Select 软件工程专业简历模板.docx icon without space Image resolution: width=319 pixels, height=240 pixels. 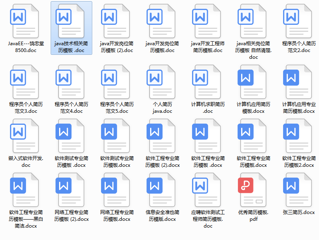click(x=252, y=136)
